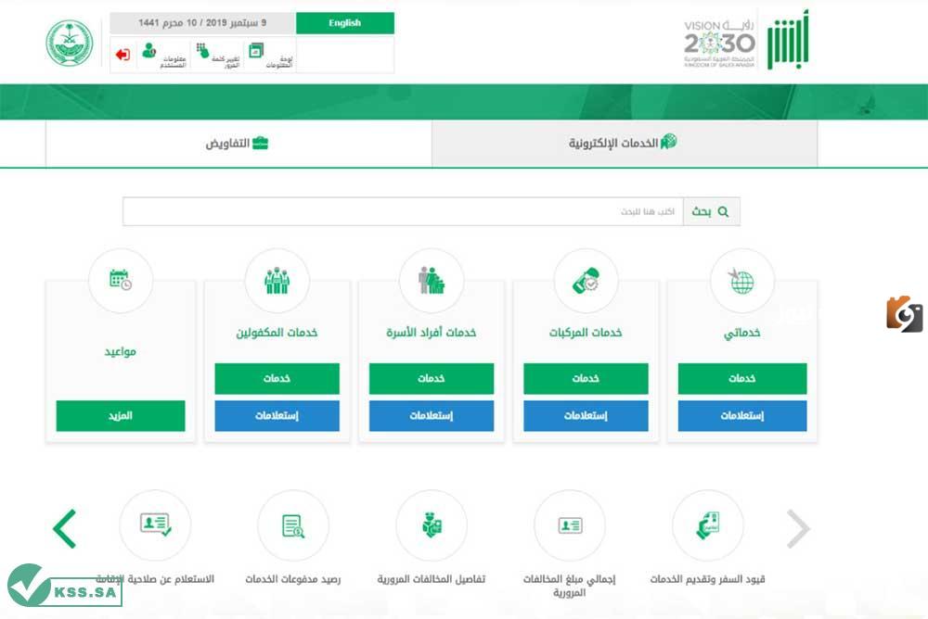
Task: Click the change password keypad icon
Action: (202, 51)
